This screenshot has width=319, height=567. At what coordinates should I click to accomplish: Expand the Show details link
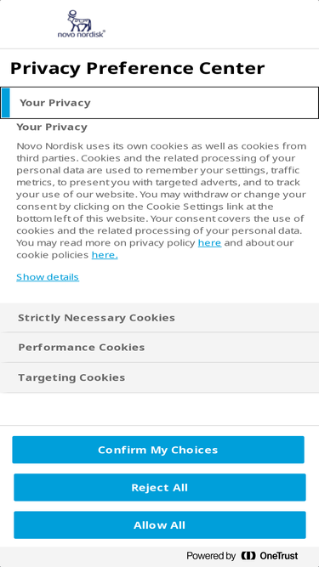[x=48, y=277]
